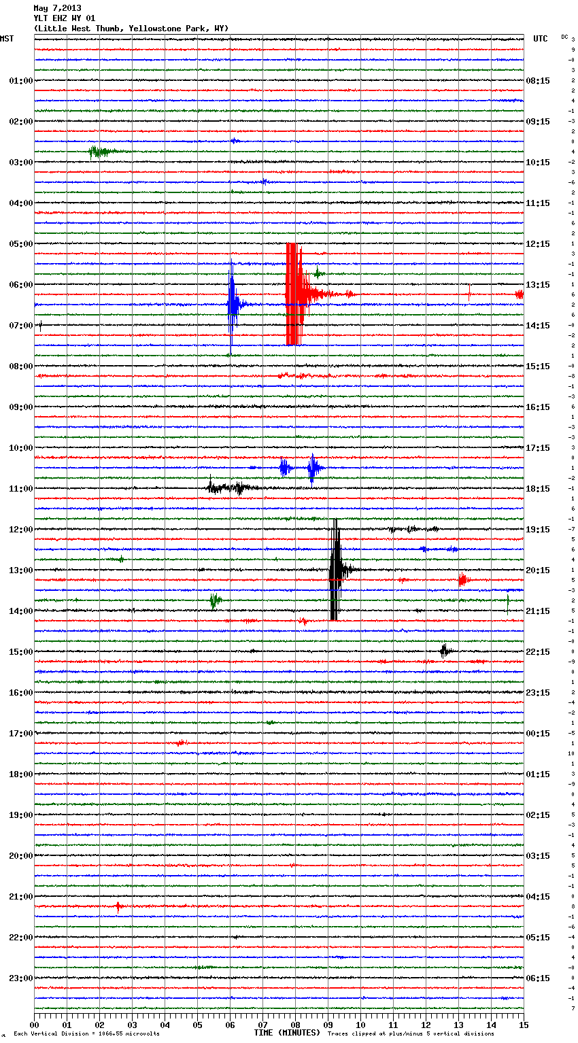This screenshot has width=578, height=1043.
Task: Click the "15:15" UTC time label
Action: pyautogui.click(x=538, y=366)
